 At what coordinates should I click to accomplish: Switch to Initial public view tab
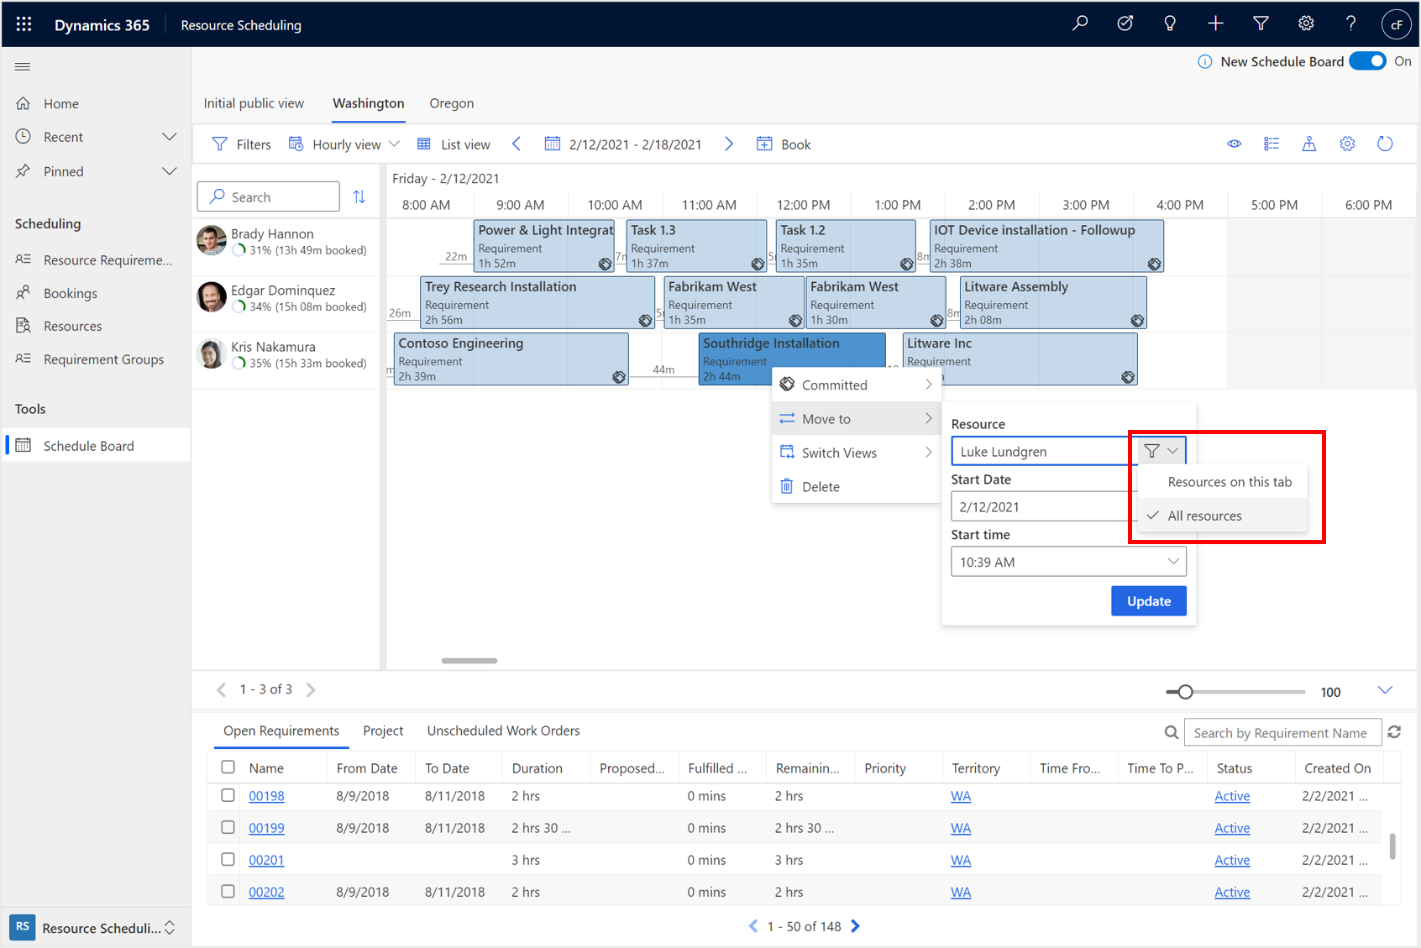254,103
